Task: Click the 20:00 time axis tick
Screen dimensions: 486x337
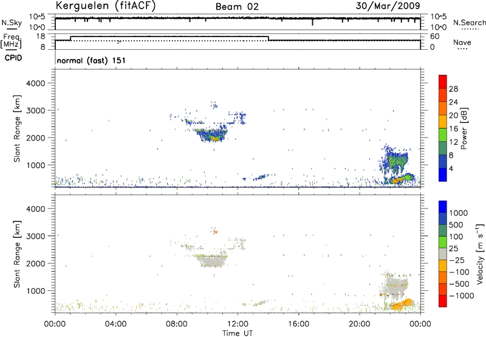Action: (359, 324)
